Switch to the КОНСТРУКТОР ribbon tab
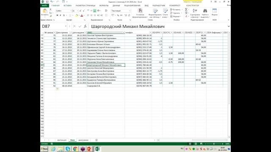271x152 pixels. (193, 5)
